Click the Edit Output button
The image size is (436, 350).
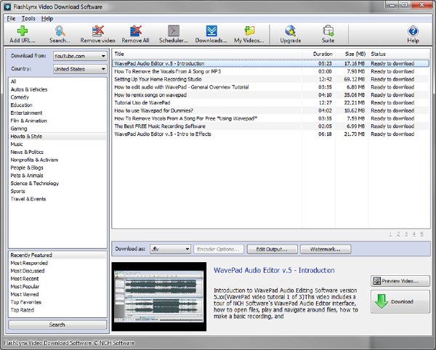(x=272, y=249)
